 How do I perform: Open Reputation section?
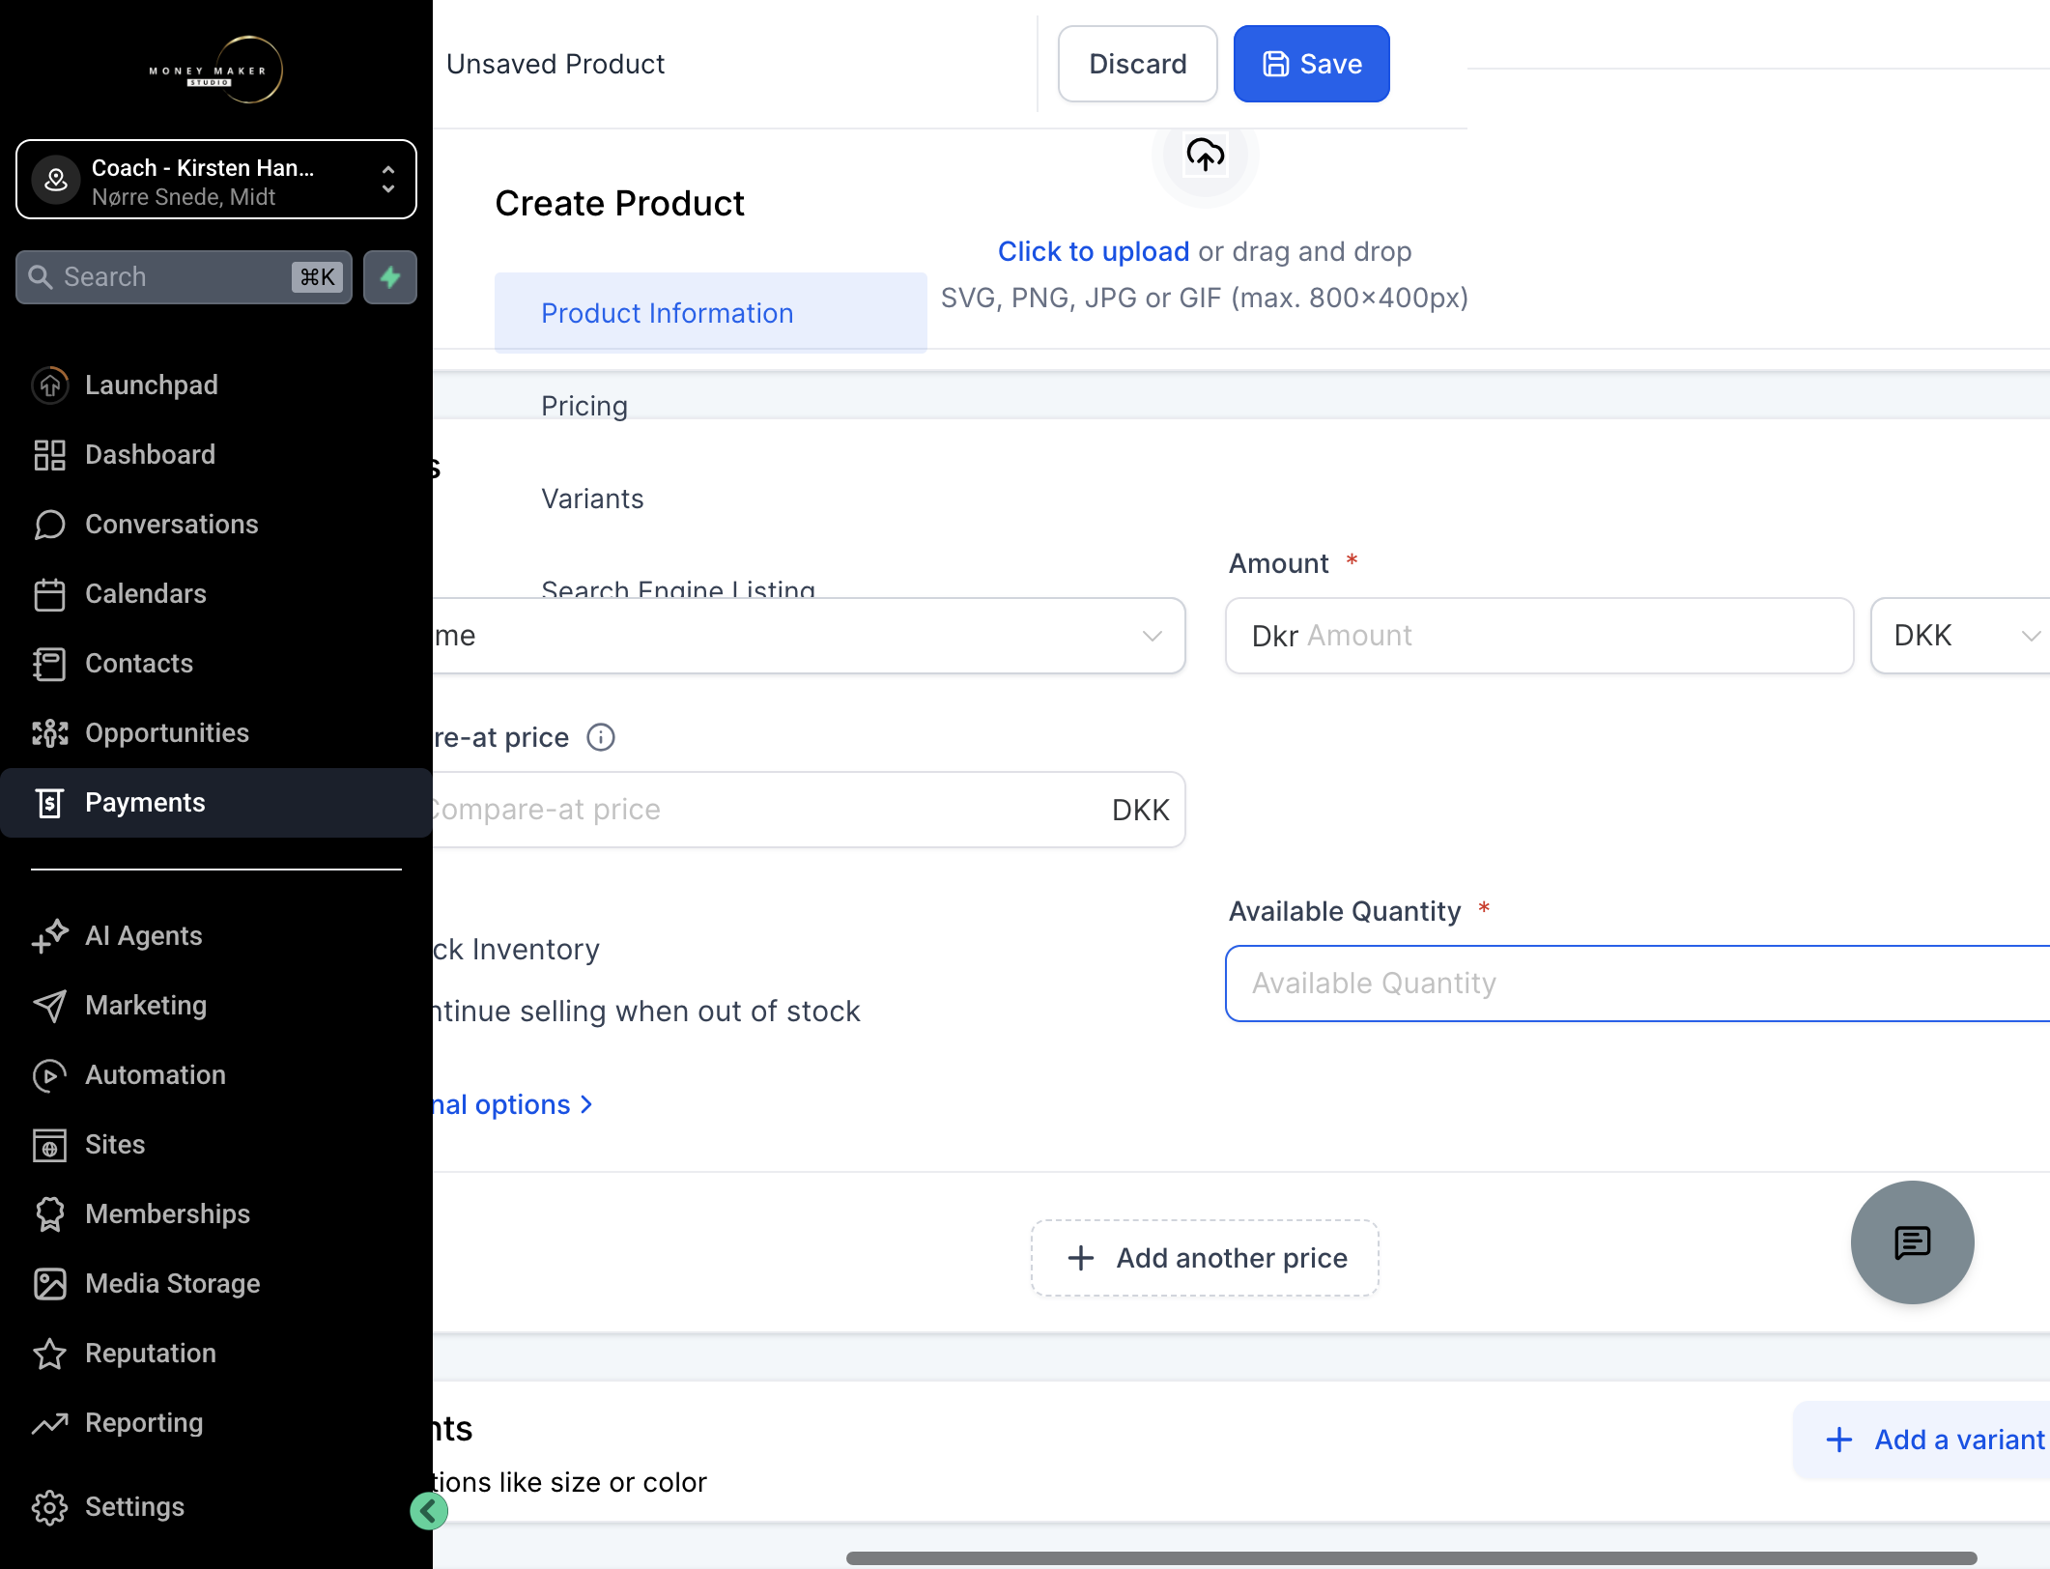point(216,1353)
